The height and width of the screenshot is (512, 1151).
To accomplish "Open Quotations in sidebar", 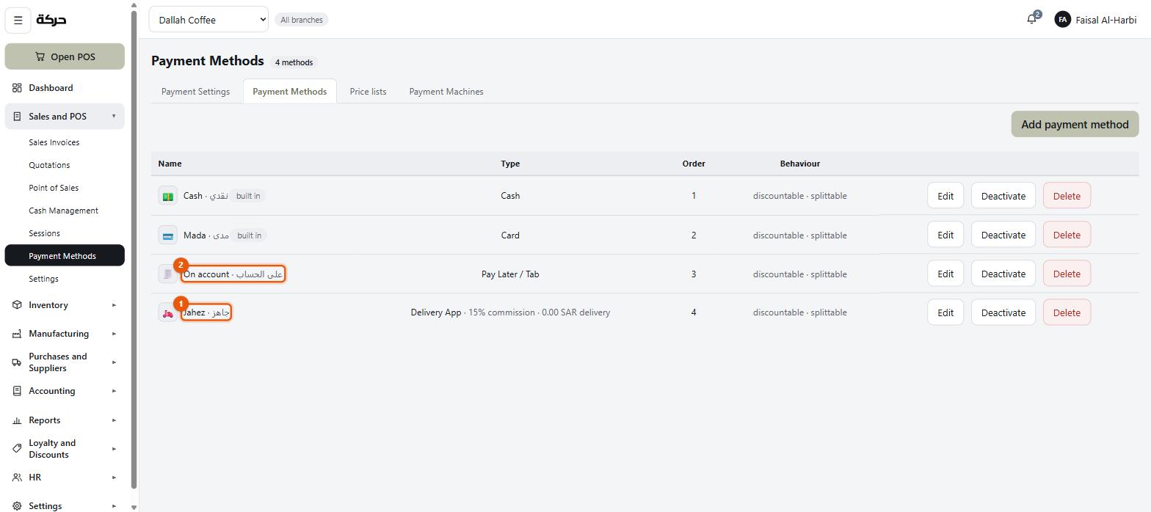I will pyautogui.click(x=65, y=165).
